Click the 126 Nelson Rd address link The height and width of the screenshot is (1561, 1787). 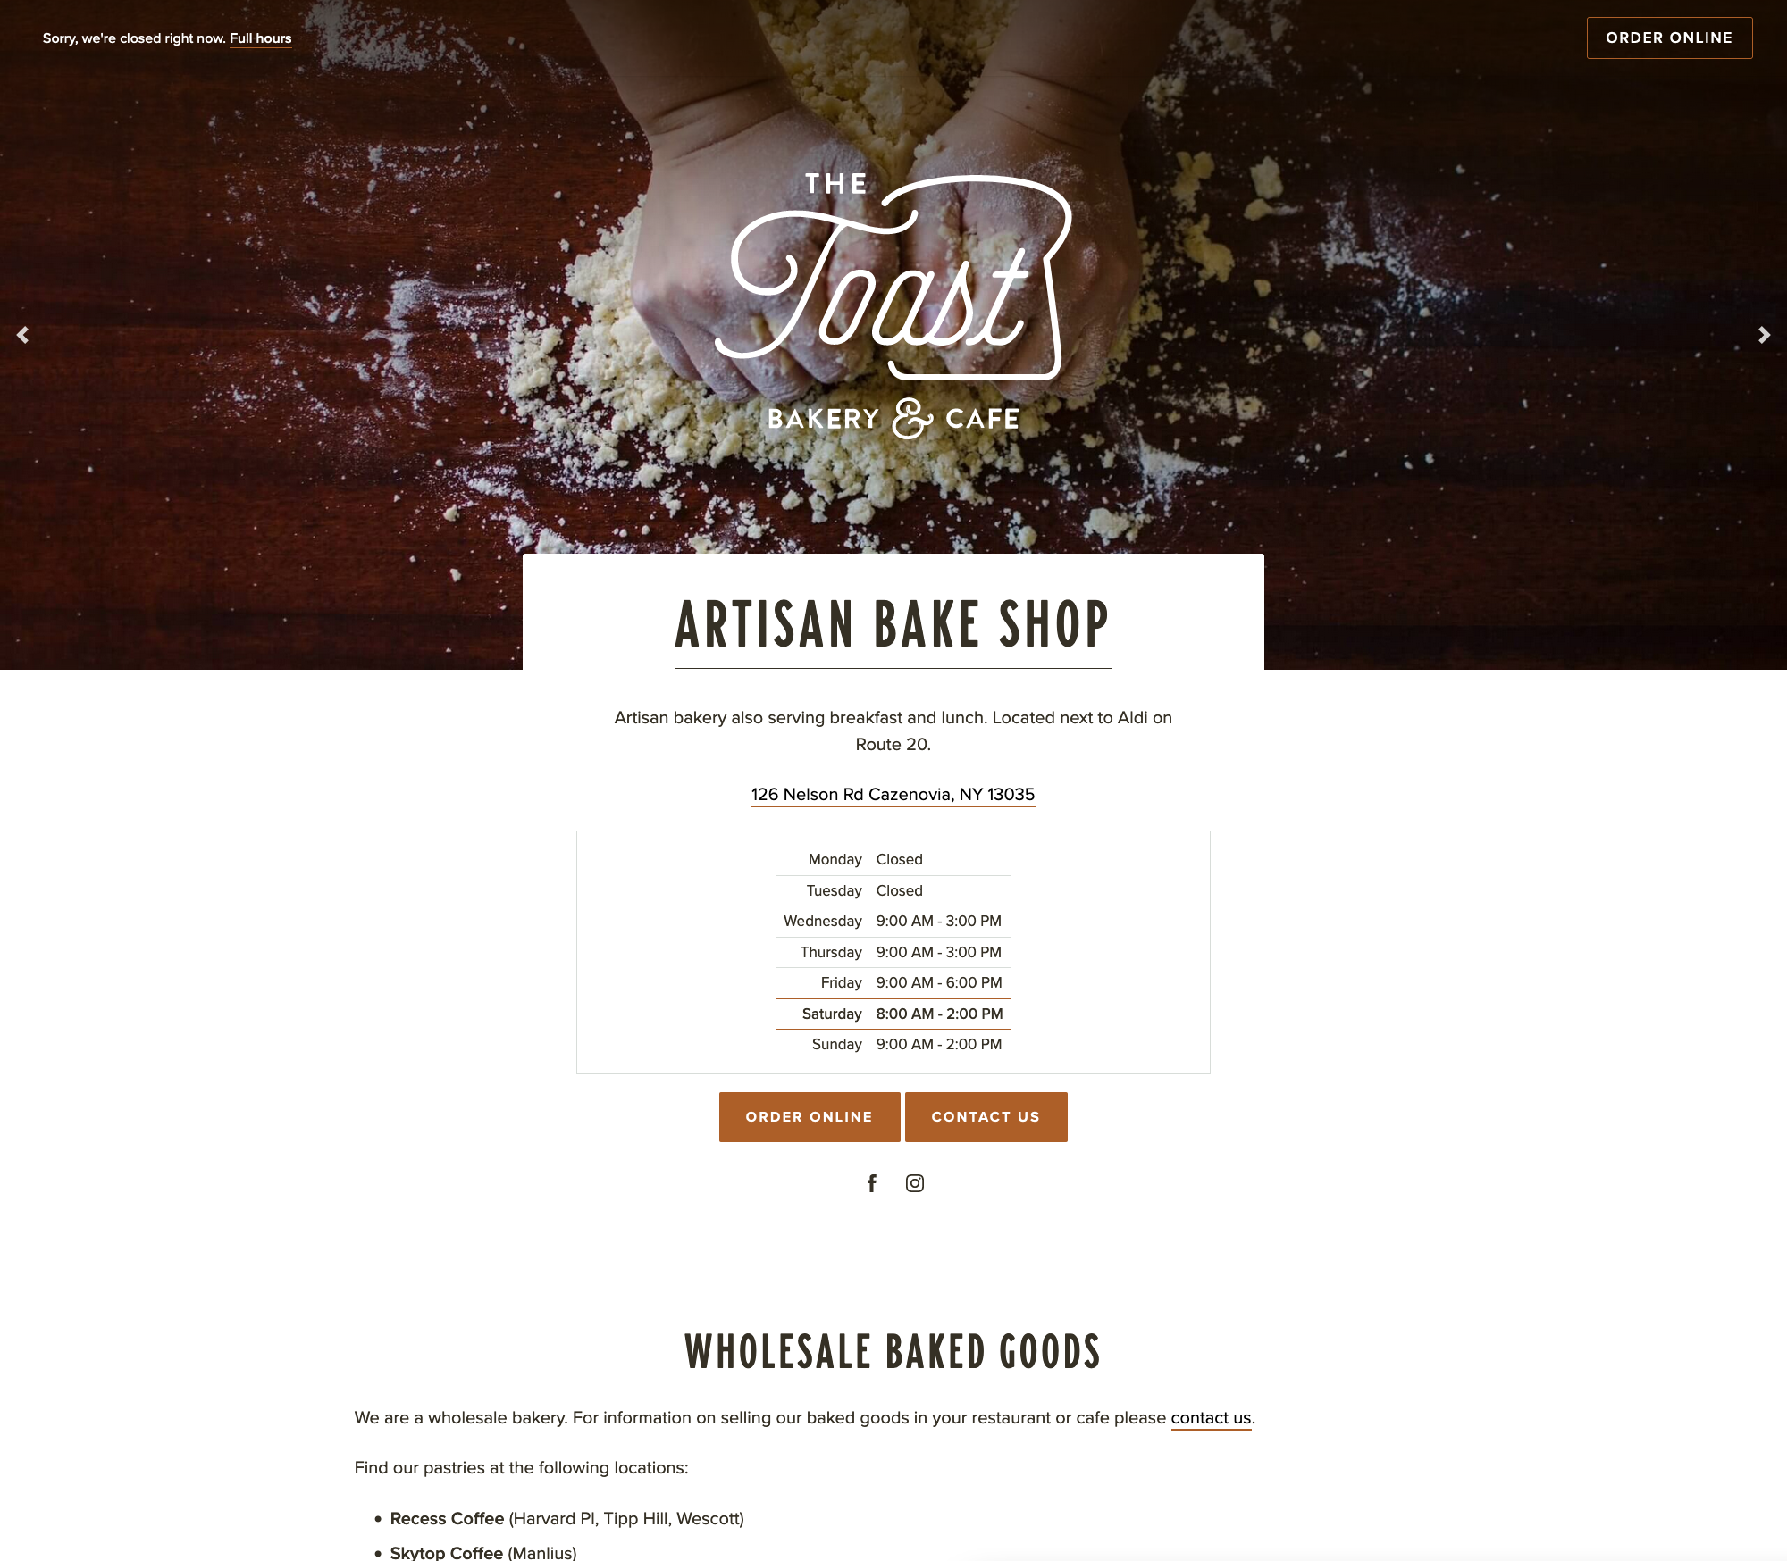coord(892,794)
